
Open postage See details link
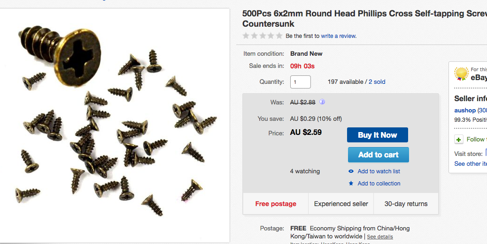click(x=380, y=237)
